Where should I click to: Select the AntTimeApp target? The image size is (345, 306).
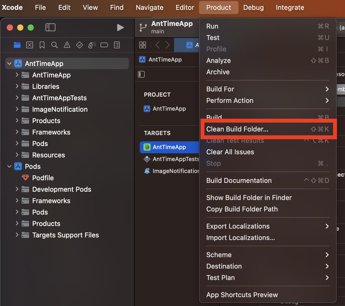coord(169,147)
